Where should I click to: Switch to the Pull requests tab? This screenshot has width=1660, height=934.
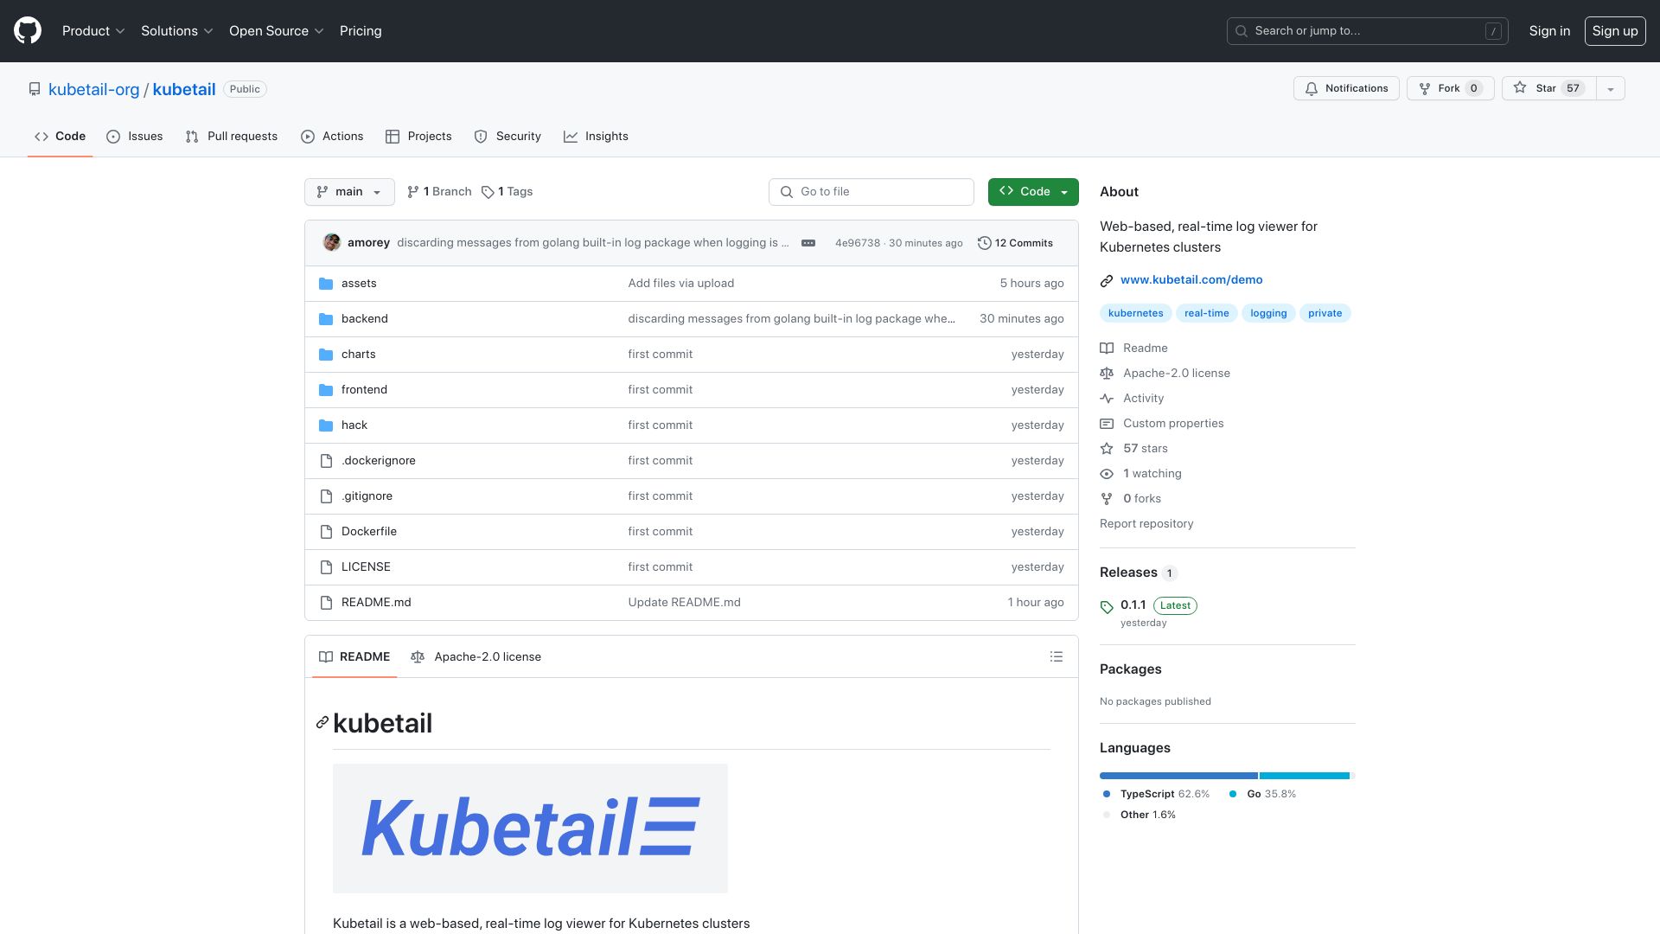[x=232, y=137]
